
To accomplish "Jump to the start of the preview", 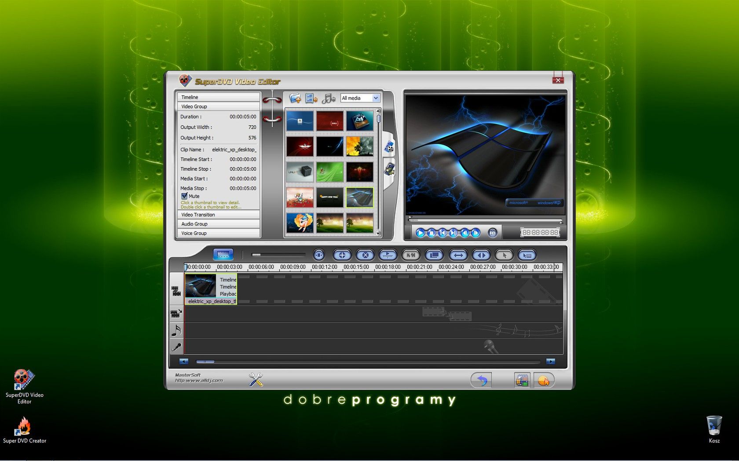I will click(x=443, y=233).
